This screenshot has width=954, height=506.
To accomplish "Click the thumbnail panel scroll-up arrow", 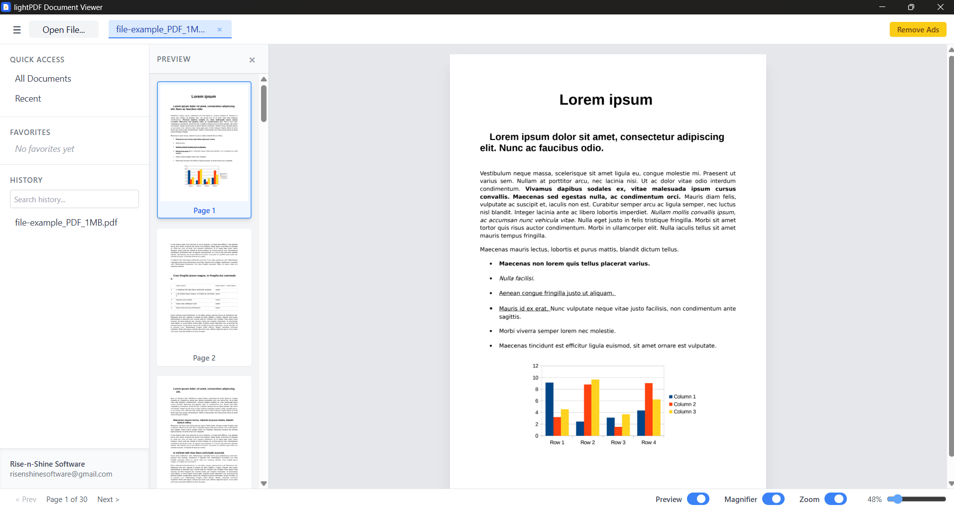I will click(x=264, y=79).
